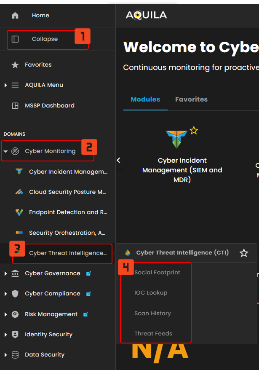
Task: Collapse the Cyber Monitoring domain
Action: tap(5, 151)
